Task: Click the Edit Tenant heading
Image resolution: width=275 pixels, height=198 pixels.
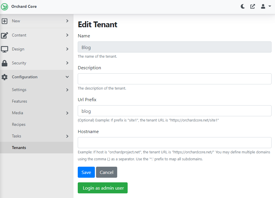Action: 97,25
